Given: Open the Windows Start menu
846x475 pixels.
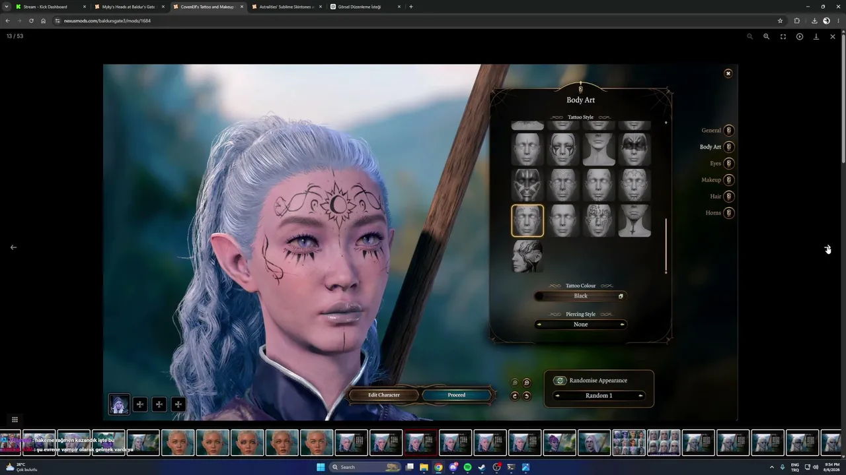Looking at the screenshot, I should [x=321, y=467].
